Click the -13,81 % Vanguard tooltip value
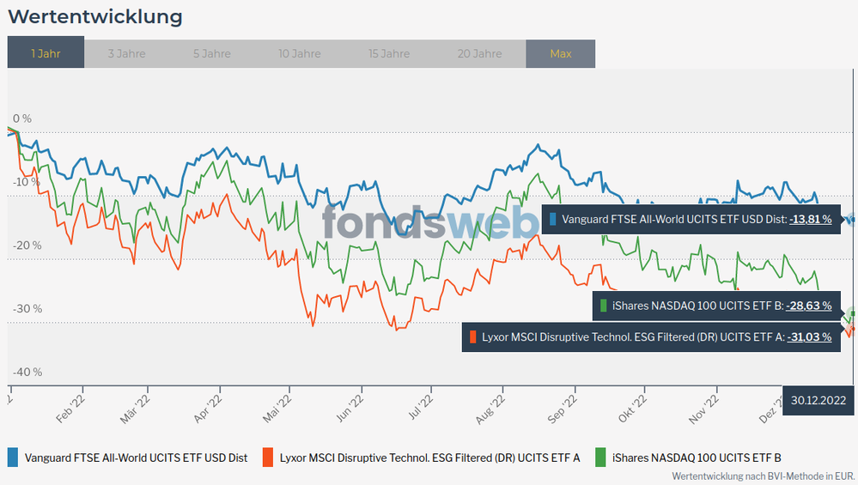The image size is (858, 485). 810,220
